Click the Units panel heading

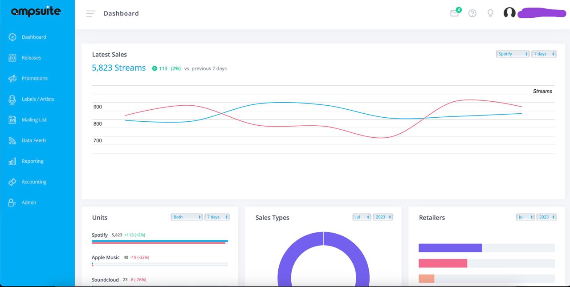click(100, 218)
